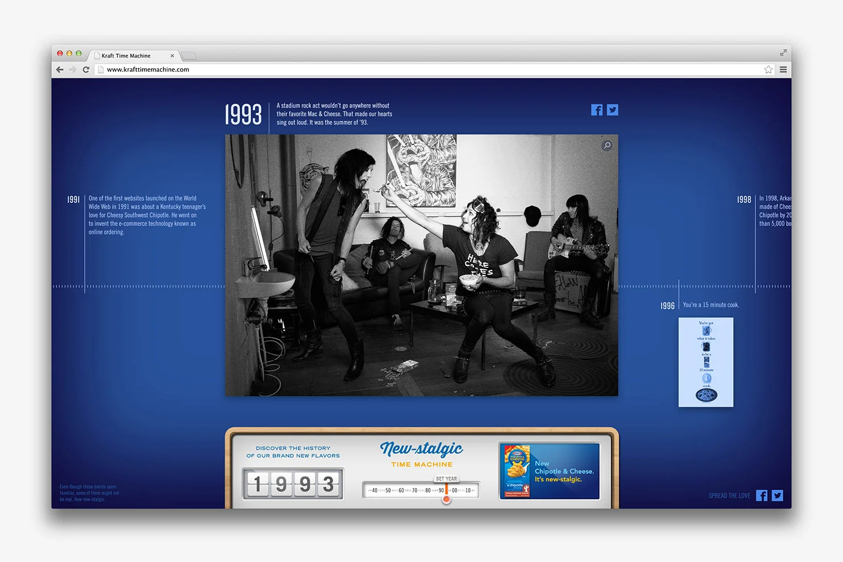Click the SPREAD THE LOVE text

[730, 495]
